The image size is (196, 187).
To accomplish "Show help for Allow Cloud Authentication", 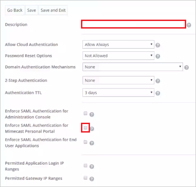I will coord(158,45).
